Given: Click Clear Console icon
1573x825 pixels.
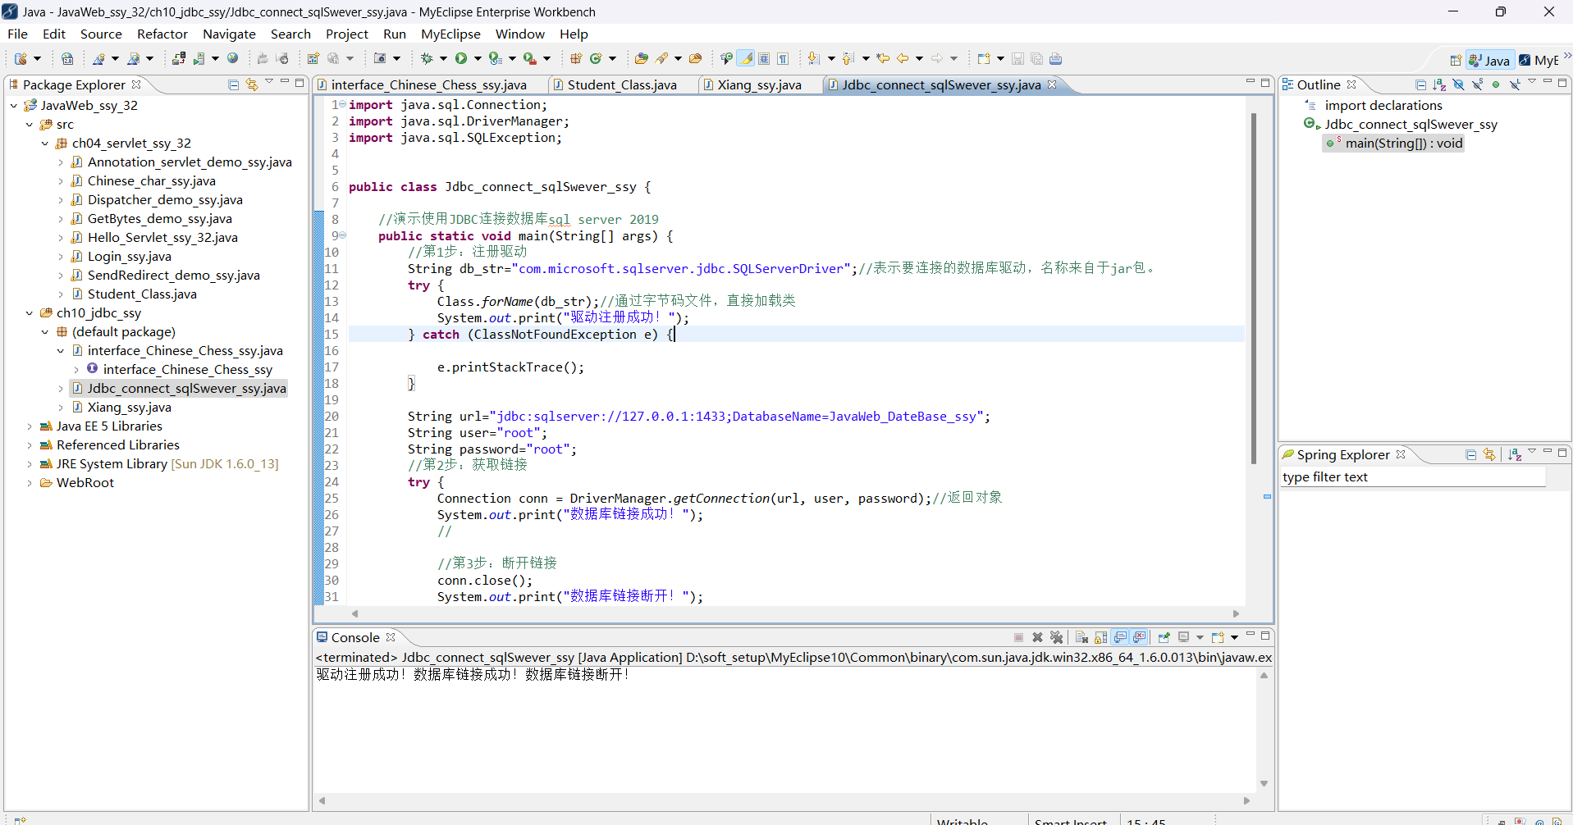Looking at the screenshot, I should coord(1081,637).
